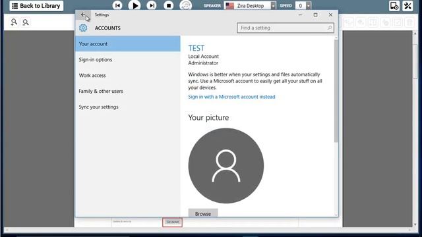Click the Zoom in magnifier icon

click(x=14, y=22)
